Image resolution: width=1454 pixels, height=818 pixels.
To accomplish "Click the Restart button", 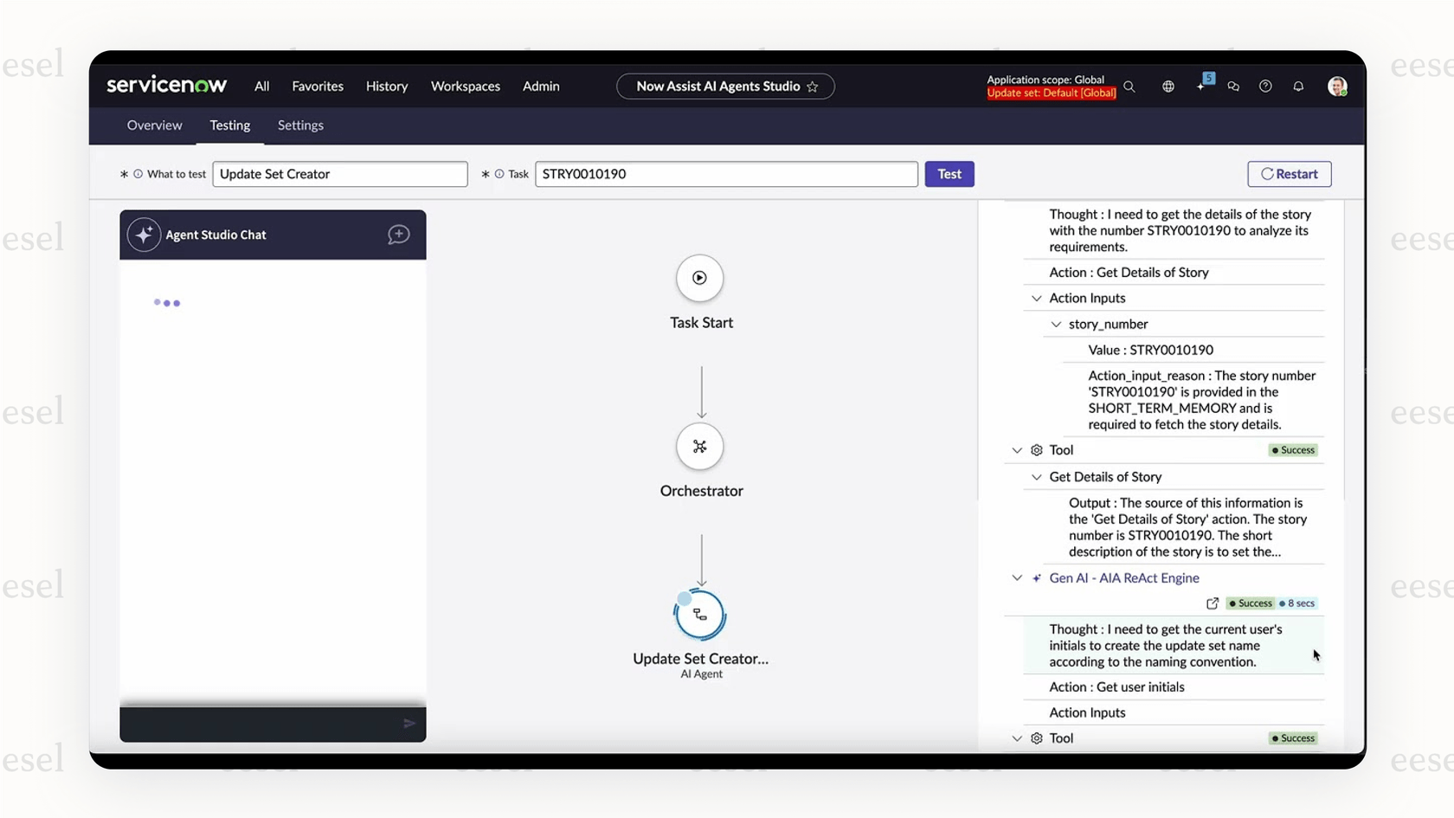I will pos(1289,174).
